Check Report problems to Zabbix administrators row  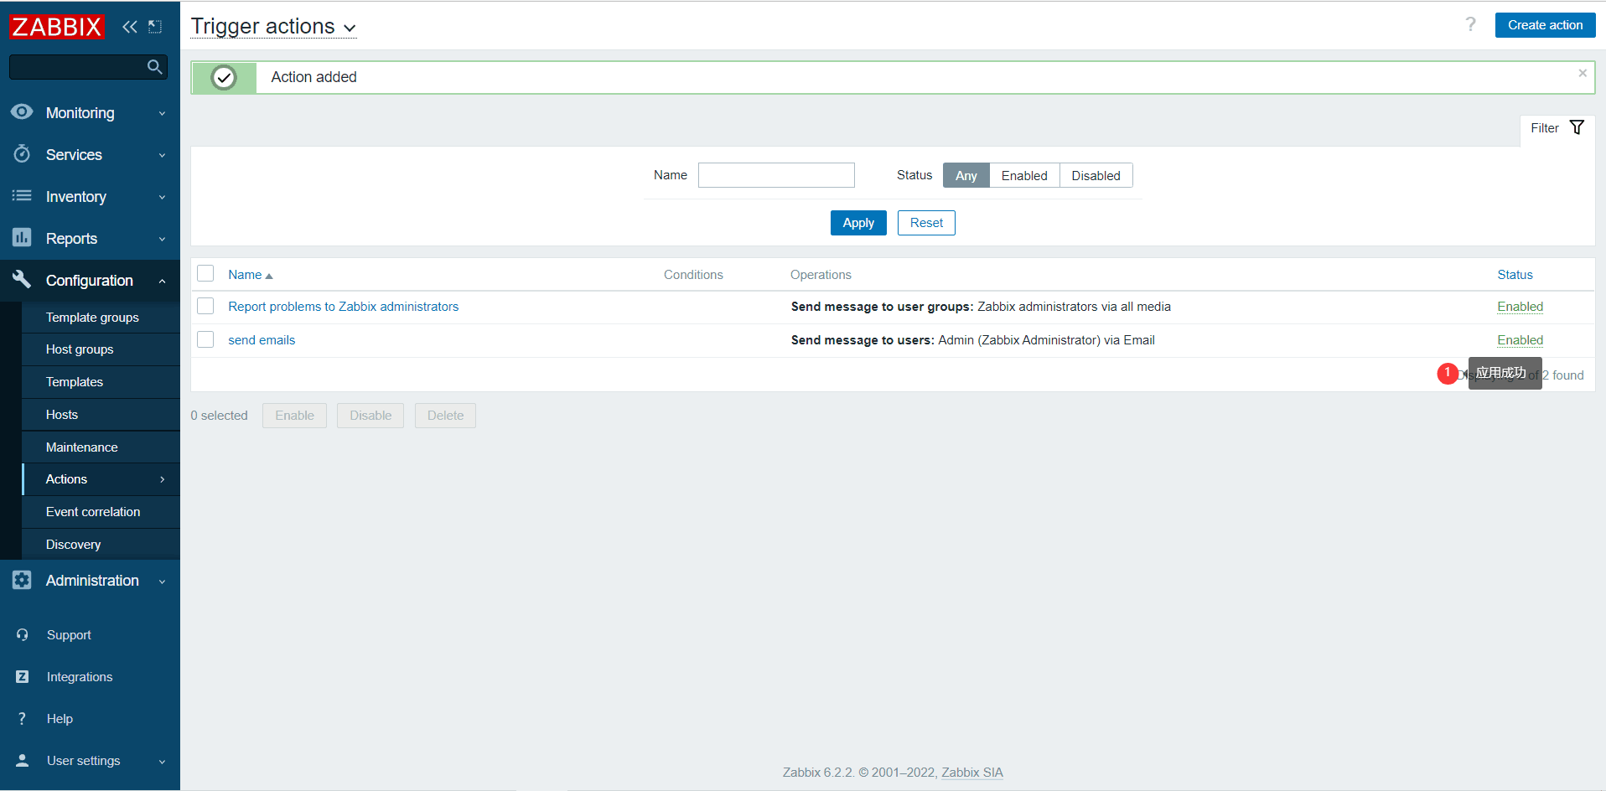coord(205,307)
